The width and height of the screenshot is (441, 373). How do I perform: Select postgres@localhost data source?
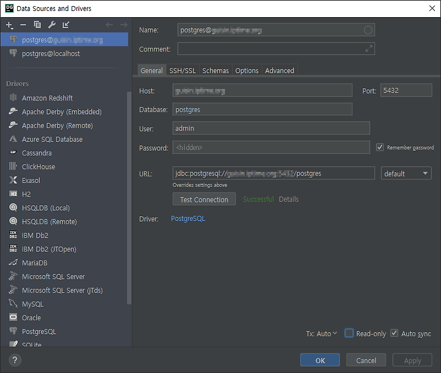coord(64,53)
